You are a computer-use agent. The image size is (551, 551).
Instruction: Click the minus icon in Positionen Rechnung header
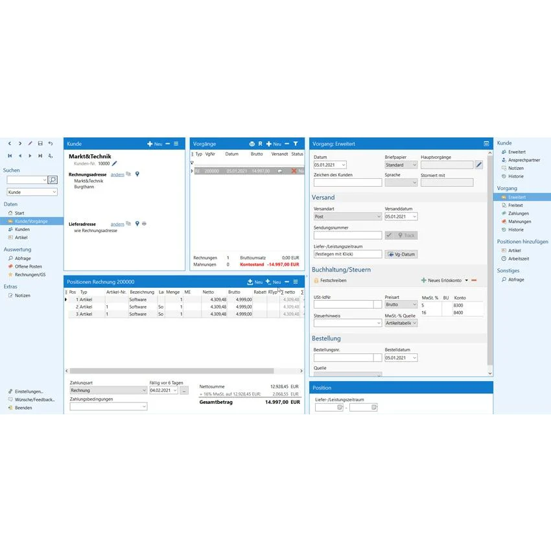point(287,282)
